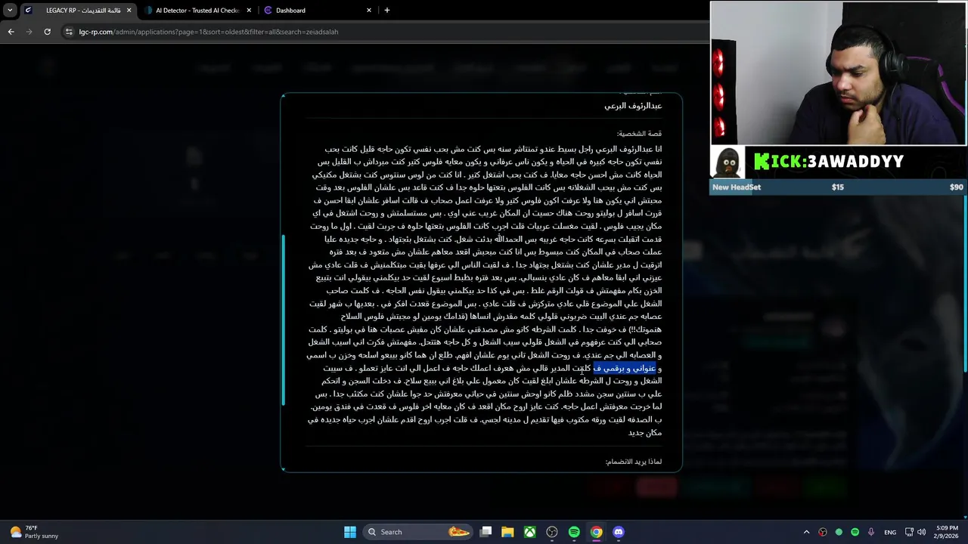Go forward in browser history
Image resolution: width=968 pixels, height=544 pixels.
tap(29, 32)
